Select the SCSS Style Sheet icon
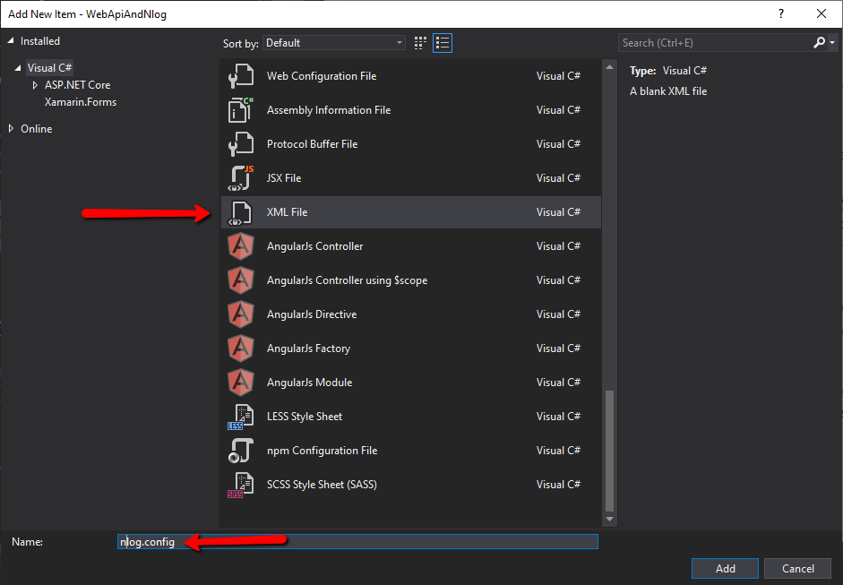Viewport: 843px width, 585px height. pyautogui.click(x=240, y=485)
